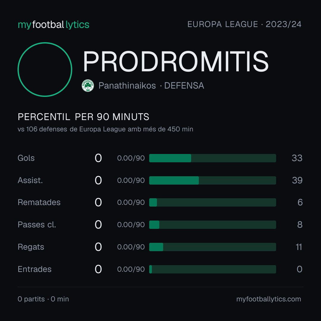Select the Entrades stat label

pos(34,269)
